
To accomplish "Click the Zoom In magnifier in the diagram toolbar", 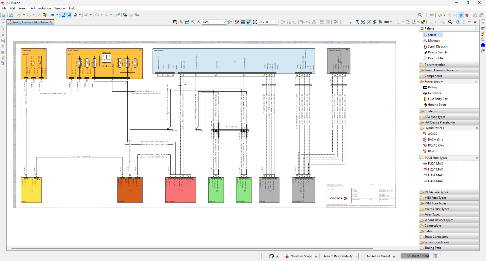I will pyautogui.click(x=193, y=22).
